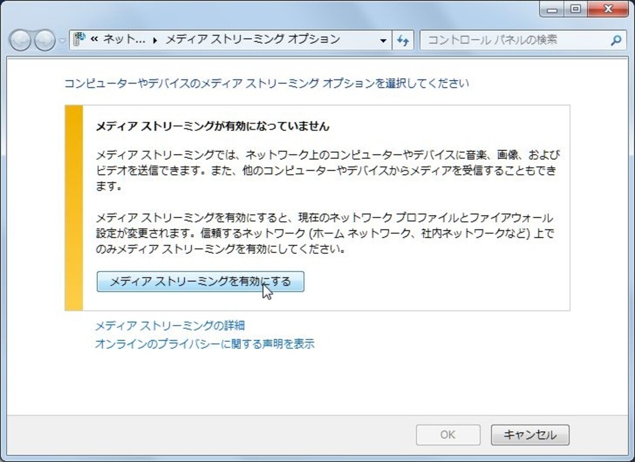The width and height of the screenshot is (635, 462).
Task: Maximize the window
Action: pos(575,9)
